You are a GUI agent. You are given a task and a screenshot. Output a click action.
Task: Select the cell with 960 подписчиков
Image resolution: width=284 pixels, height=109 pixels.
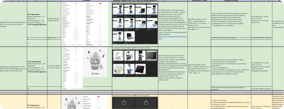pyautogui.click(x=37, y=19)
